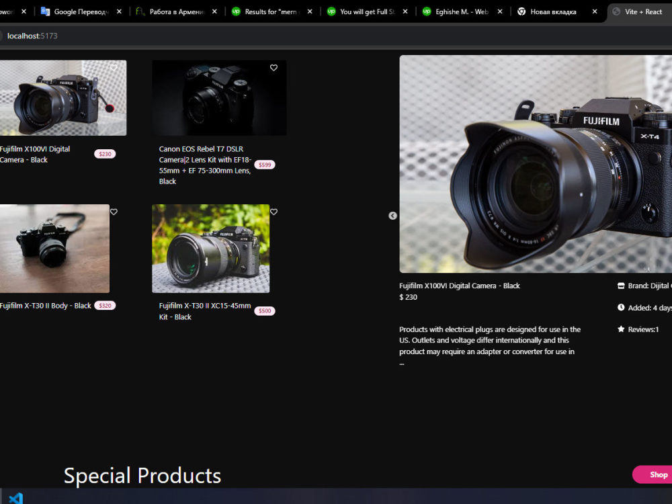Toggle heart icon on Canon EOS Rebel T7 card
This screenshot has width=672, height=504.
coord(274,68)
